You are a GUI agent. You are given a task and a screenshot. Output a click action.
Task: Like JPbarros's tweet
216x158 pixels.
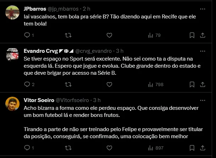pos(109,35)
